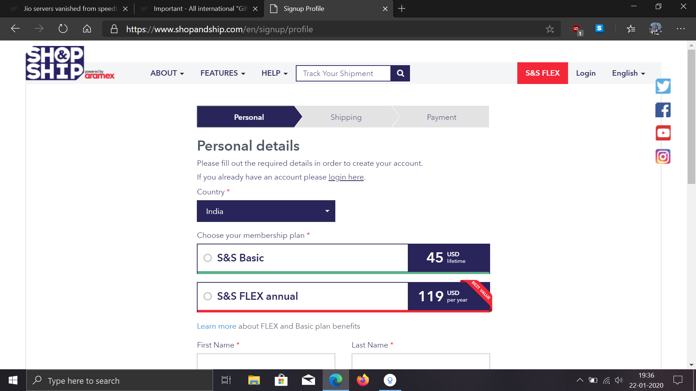Open the Facebook social icon

[x=663, y=110]
